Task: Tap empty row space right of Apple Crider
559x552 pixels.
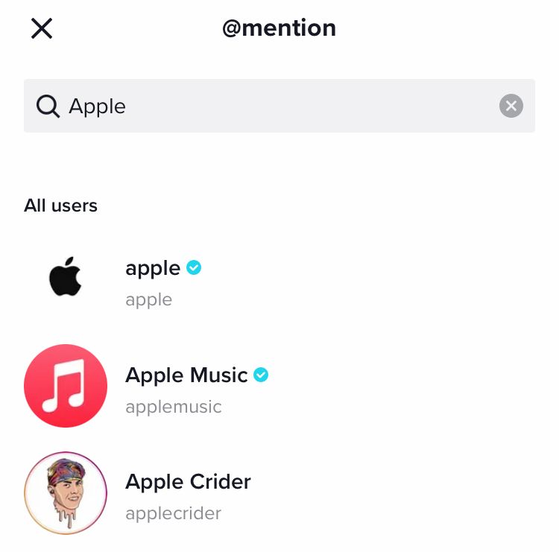Action: 396,493
